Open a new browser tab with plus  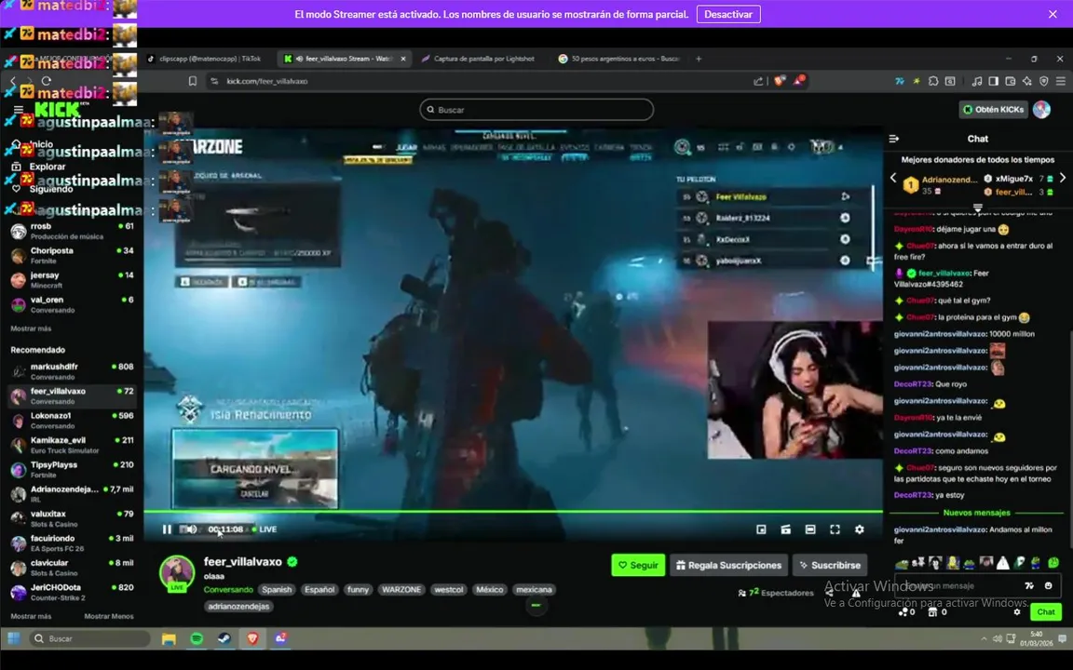pos(699,59)
